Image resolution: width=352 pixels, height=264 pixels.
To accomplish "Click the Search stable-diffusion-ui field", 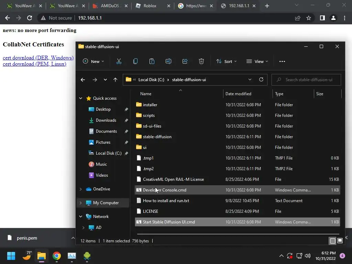I will coord(306,80).
